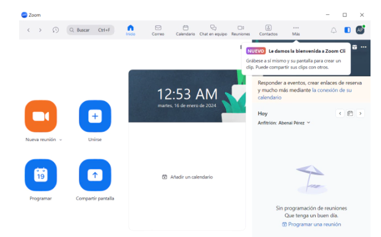The height and width of the screenshot is (237, 381).
Task: Start a Nueva reunión with orange camera
Action: pos(41,116)
